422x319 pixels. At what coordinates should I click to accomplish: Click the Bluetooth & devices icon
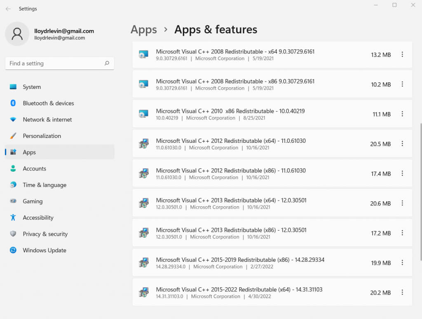click(13, 103)
